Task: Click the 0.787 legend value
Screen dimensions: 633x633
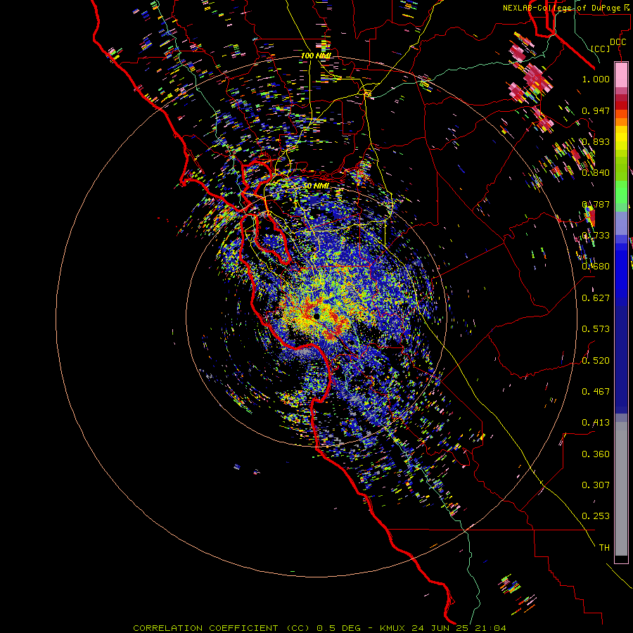Action: point(596,204)
